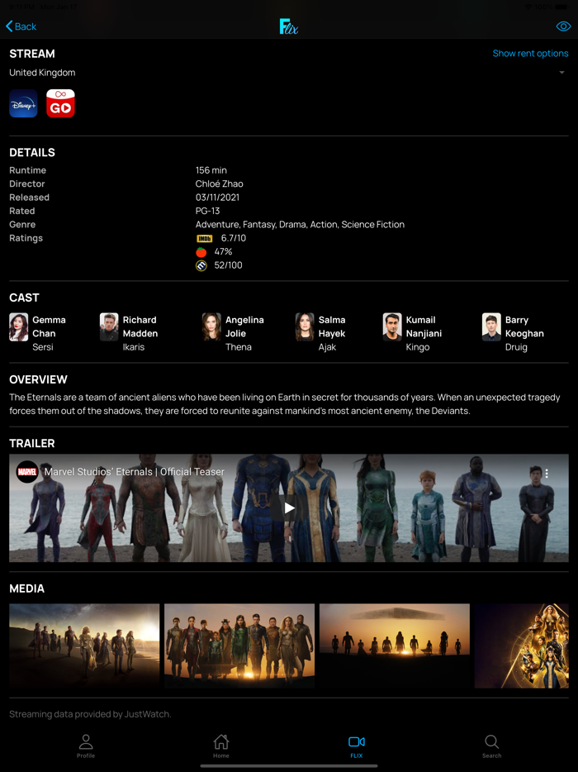Select the FLIX tab
Screen dimensions: 578x772
coord(357,746)
